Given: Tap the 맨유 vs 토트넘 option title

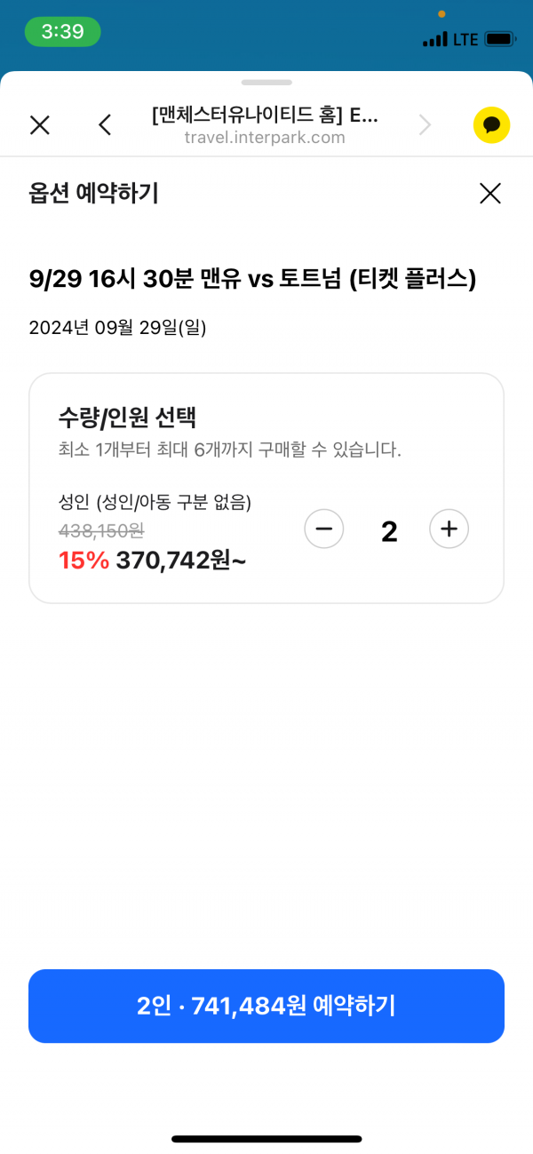Looking at the screenshot, I should (x=252, y=280).
